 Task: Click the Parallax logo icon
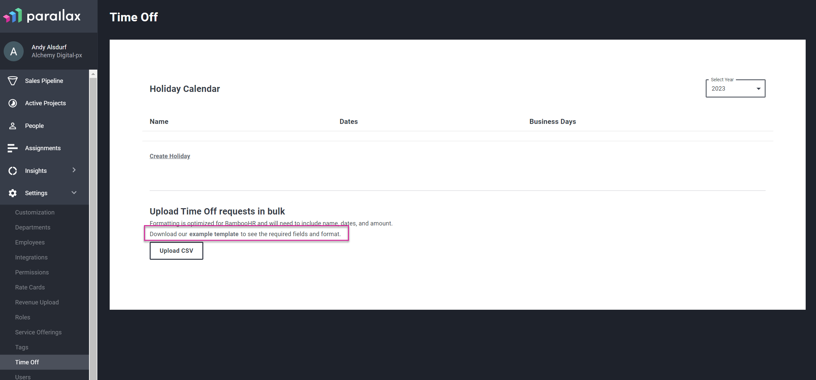pos(13,16)
